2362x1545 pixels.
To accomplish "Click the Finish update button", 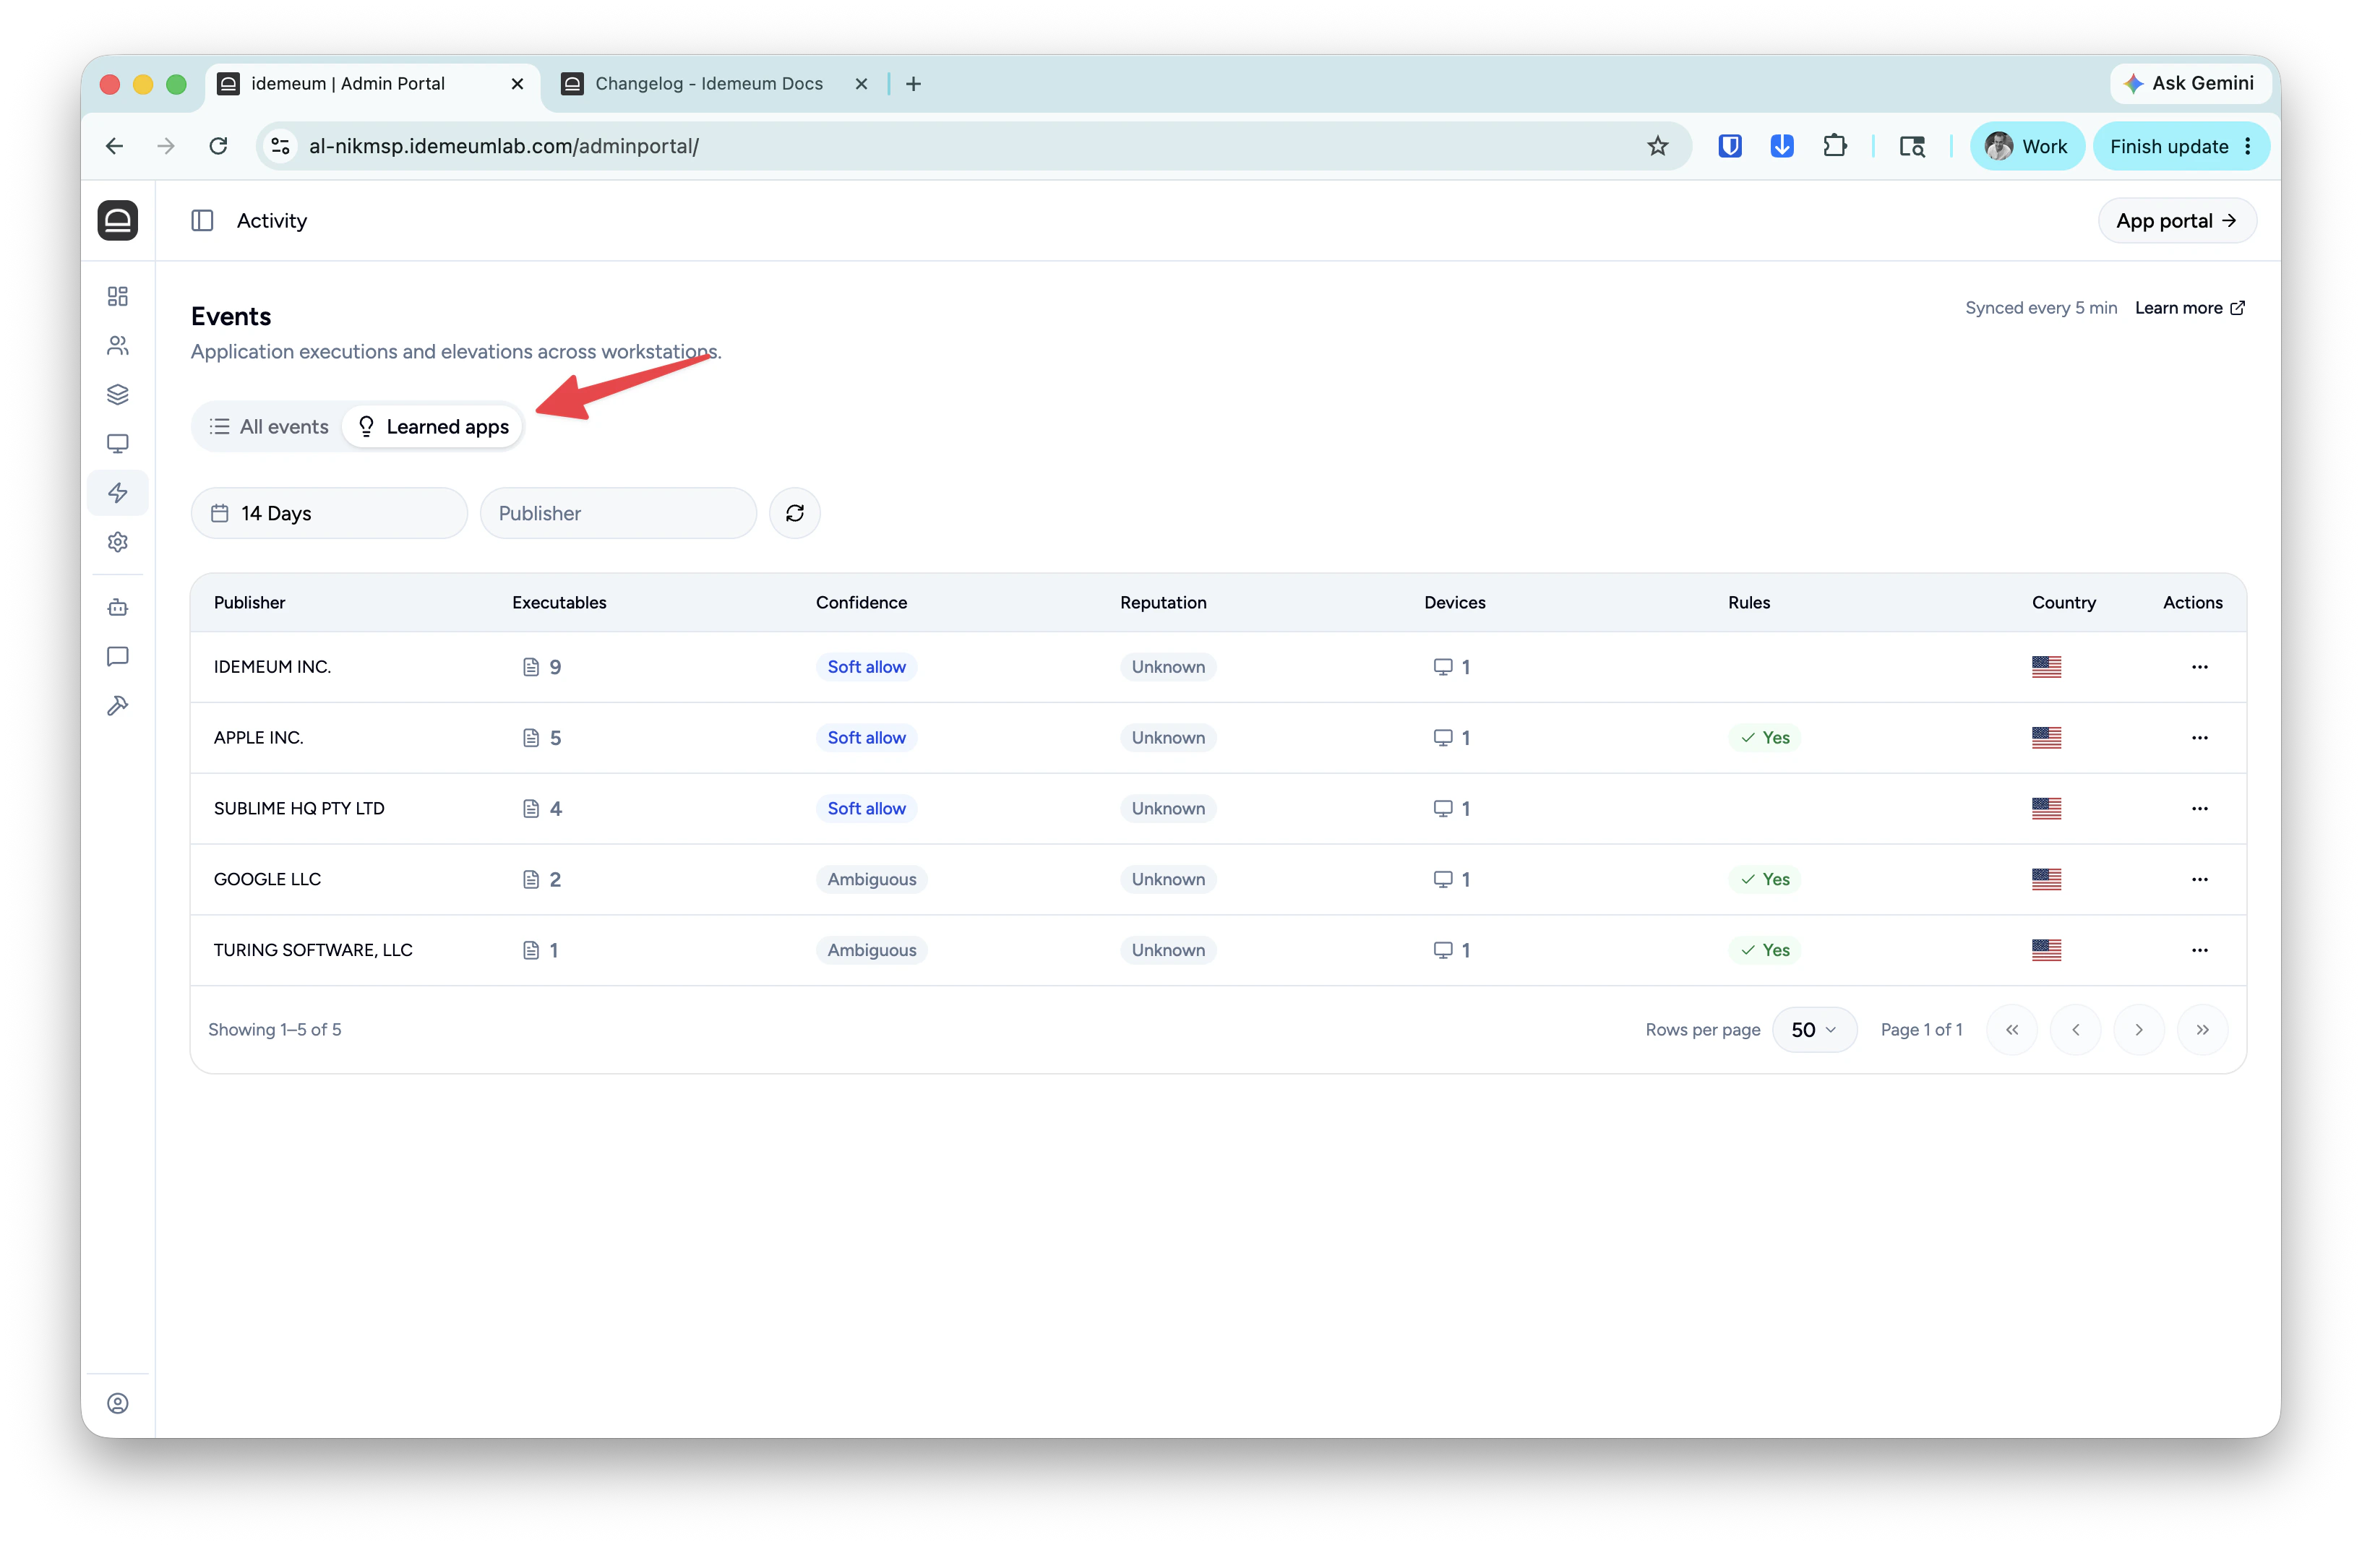I will [2181, 146].
